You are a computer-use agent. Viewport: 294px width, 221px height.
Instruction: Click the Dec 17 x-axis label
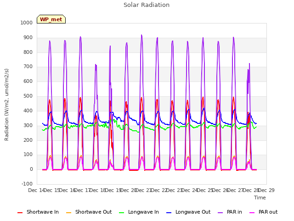(x=83, y=190)
